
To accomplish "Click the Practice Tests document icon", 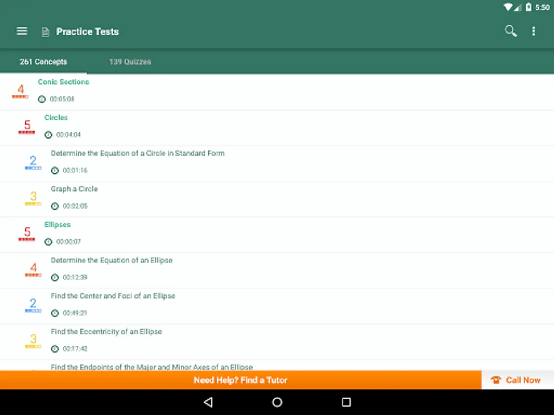I will point(45,32).
